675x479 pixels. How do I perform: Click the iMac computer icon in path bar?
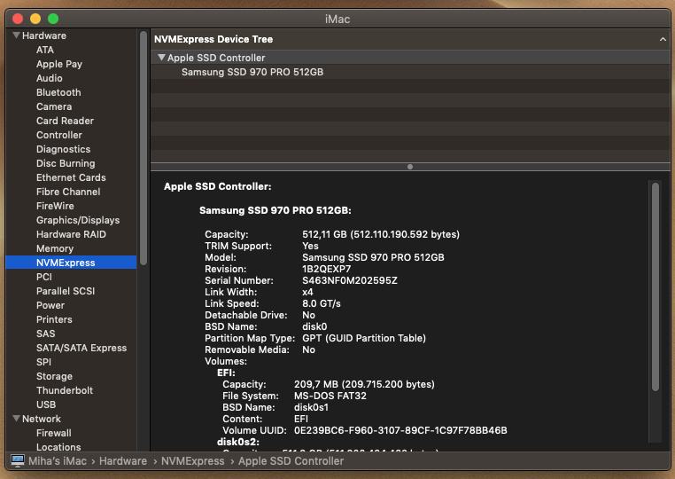pos(18,461)
